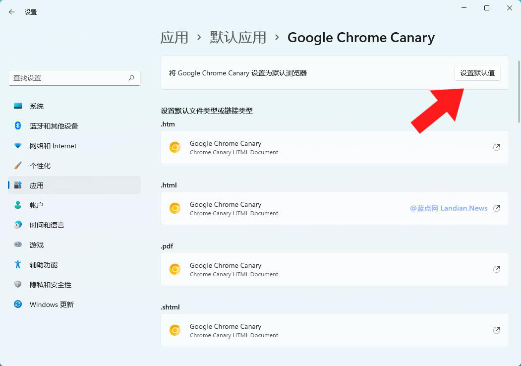Click the Chrome Canary icon under .shtml
521x366 pixels.
175,330
